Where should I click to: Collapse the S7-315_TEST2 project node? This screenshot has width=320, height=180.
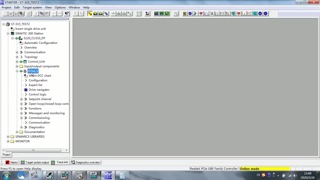(x=4, y=24)
